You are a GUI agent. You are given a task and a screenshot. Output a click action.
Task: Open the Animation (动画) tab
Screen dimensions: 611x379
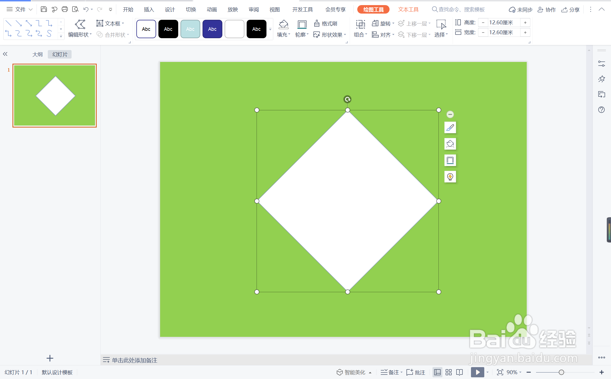212,10
